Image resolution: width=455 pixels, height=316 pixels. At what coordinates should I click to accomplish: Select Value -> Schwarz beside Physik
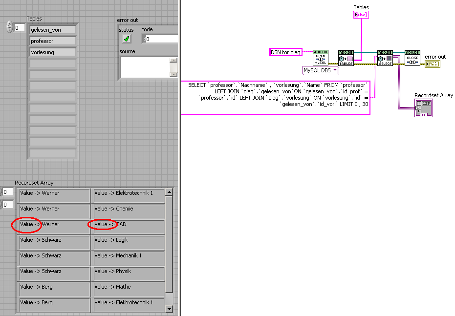click(54, 274)
